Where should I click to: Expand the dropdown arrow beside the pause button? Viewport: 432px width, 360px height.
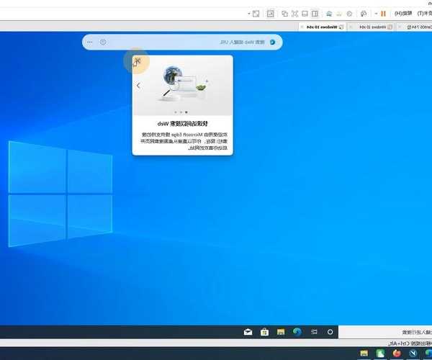pyautogui.click(x=375, y=13)
